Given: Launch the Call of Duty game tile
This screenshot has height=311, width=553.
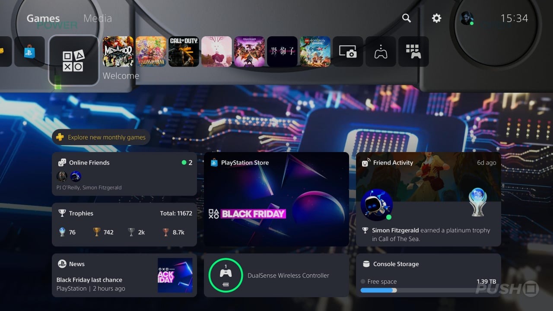Looking at the screenshot, I should point(184,51).
